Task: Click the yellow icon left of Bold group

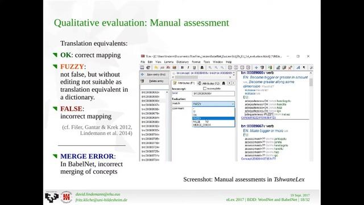Action: click(156, 68)
